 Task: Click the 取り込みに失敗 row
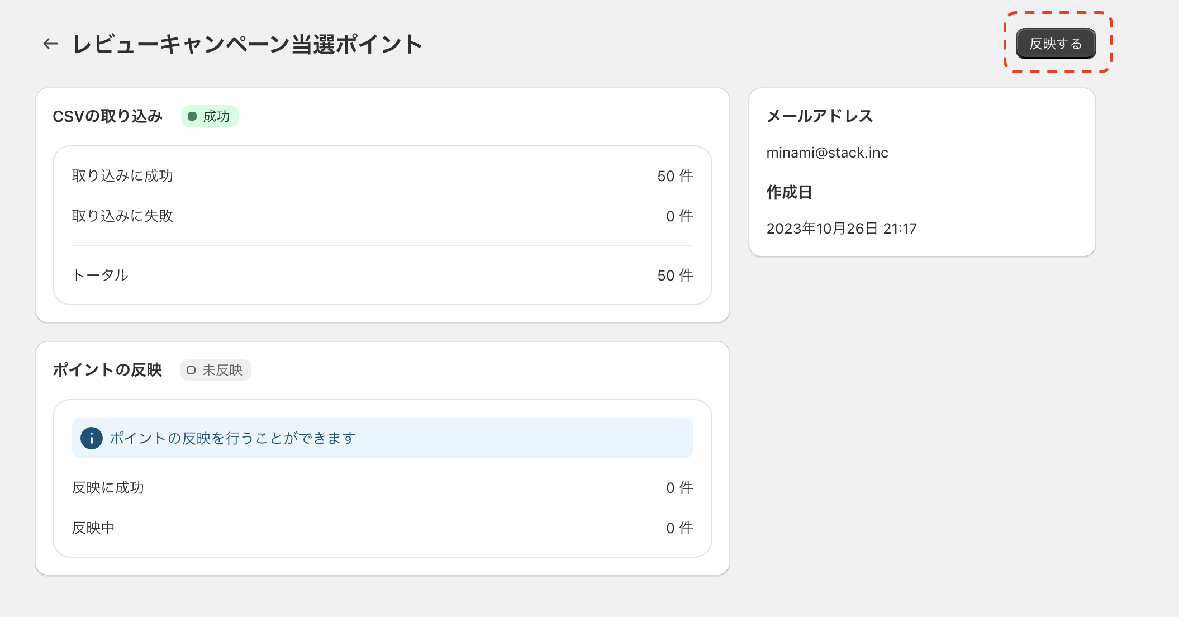point(382,216)
